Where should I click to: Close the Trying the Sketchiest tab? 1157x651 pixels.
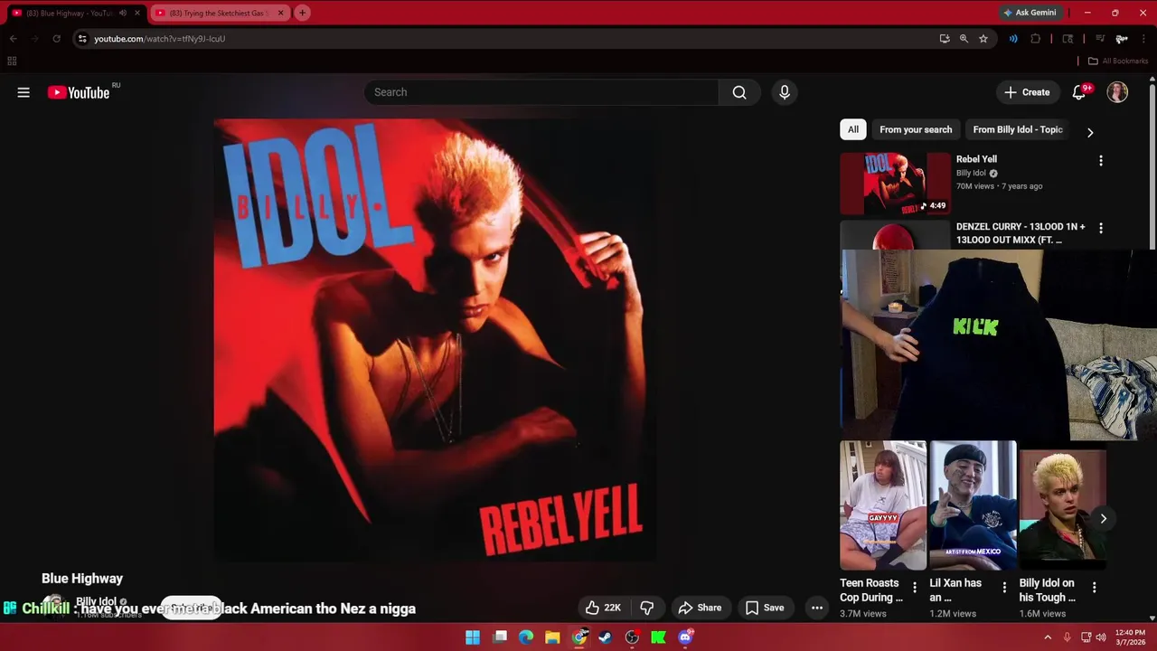click(280, 13)
